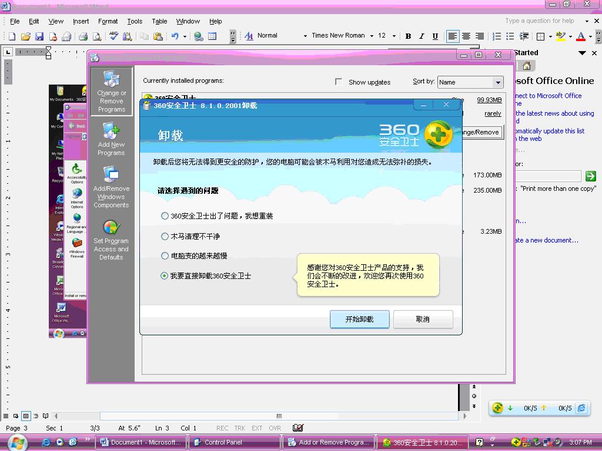Start a bulleted list in Word

click(x=510, y=36)
